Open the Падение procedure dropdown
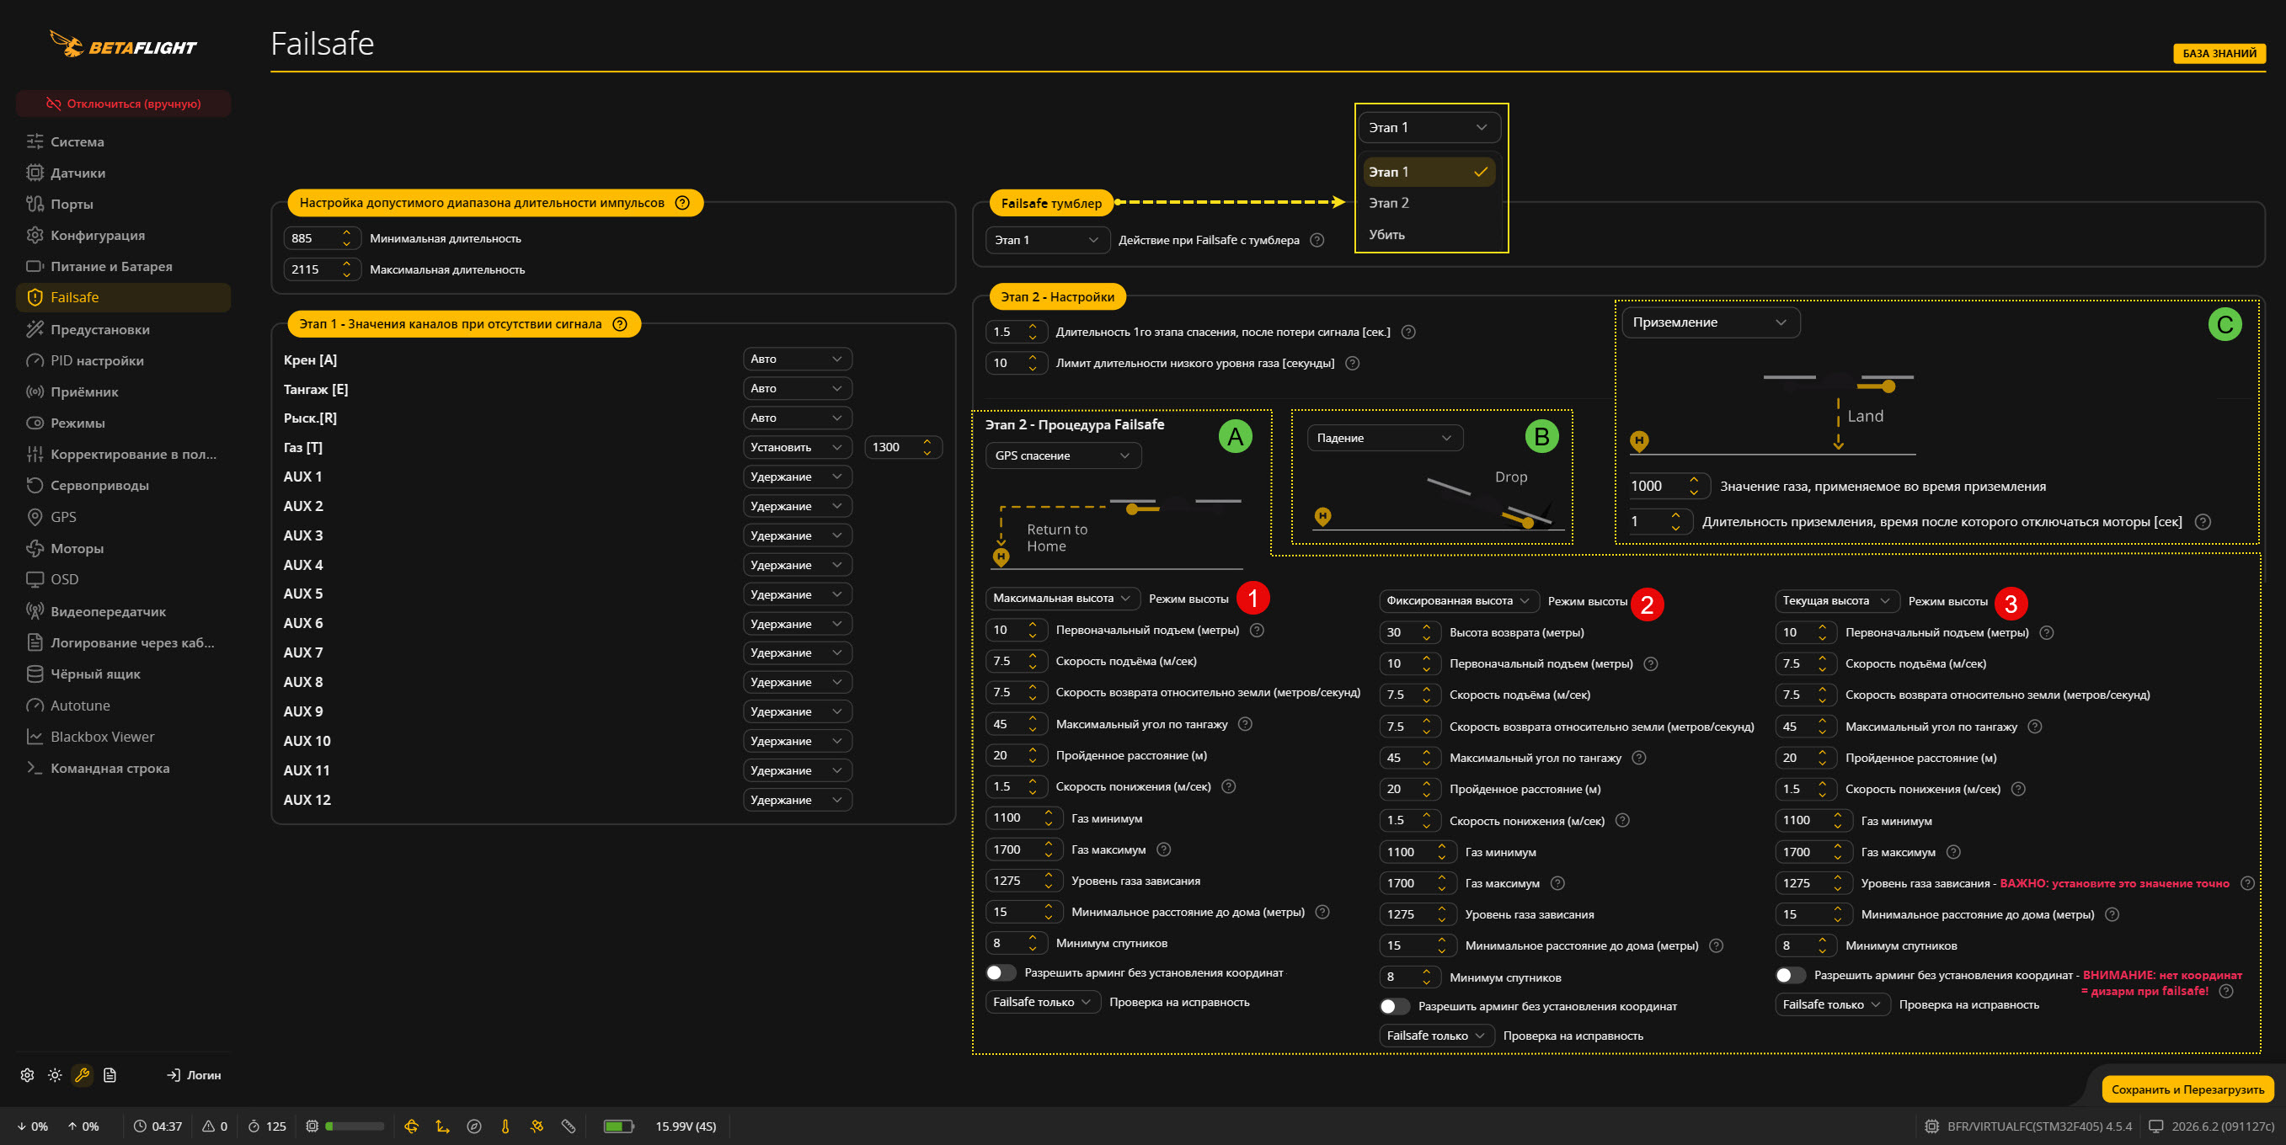 coord(1385,438)
